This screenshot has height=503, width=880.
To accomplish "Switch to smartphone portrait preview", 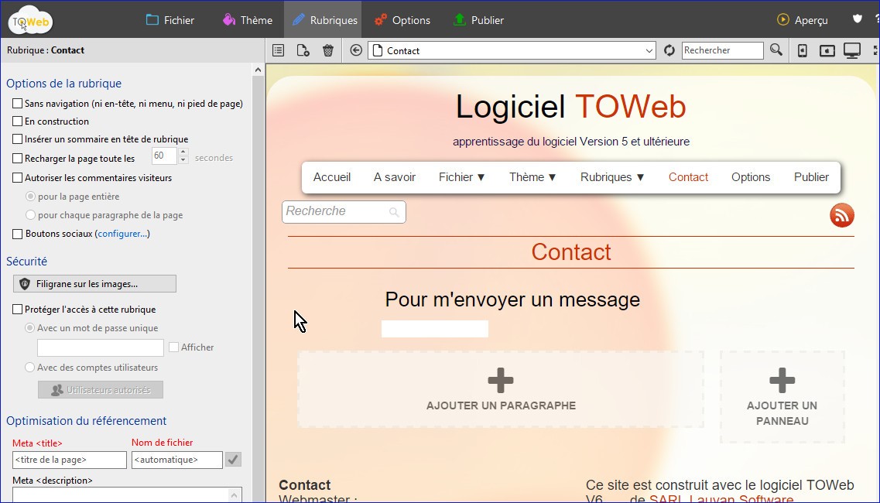I will [803, 50].
